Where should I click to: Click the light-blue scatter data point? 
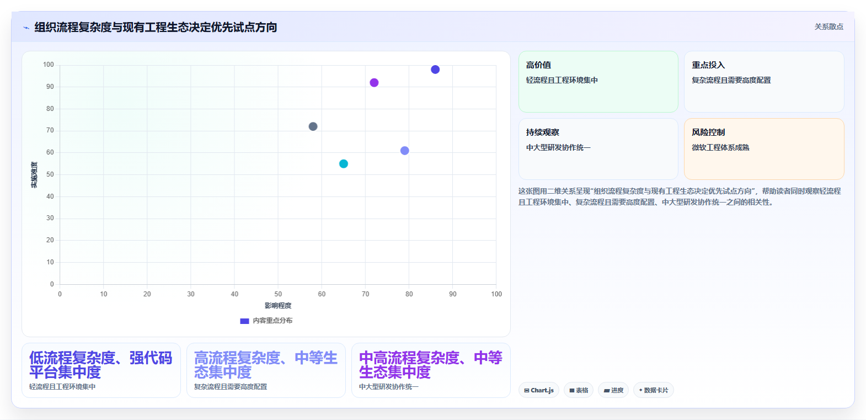(x=404, y=151)
